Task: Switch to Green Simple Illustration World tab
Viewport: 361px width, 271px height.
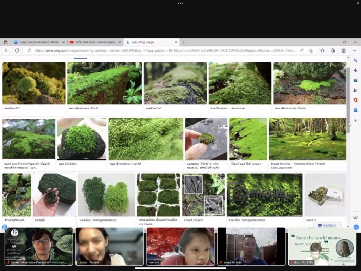Action: [39, 42]
